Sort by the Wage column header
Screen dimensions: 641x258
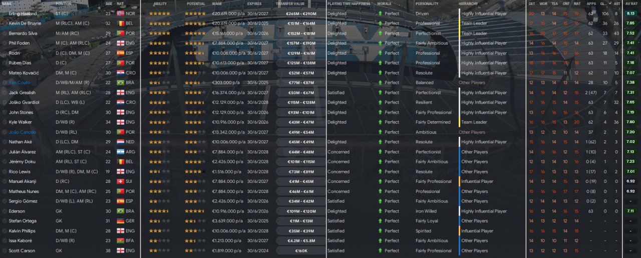coord(217,4)
